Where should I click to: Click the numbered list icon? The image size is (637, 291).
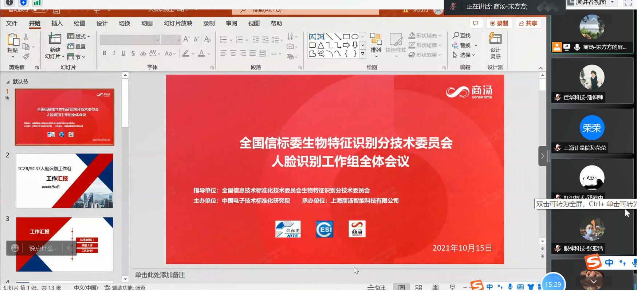pyautogui.click(x=239, y=39)
